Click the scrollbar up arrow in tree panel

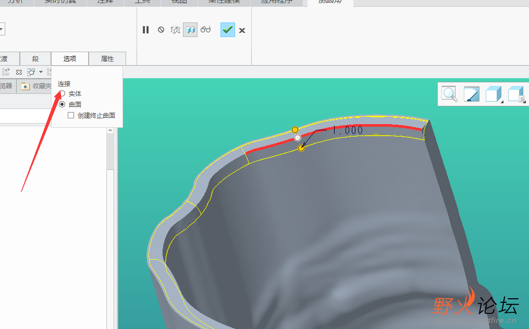pyautogui.click(x=110, y=130)
